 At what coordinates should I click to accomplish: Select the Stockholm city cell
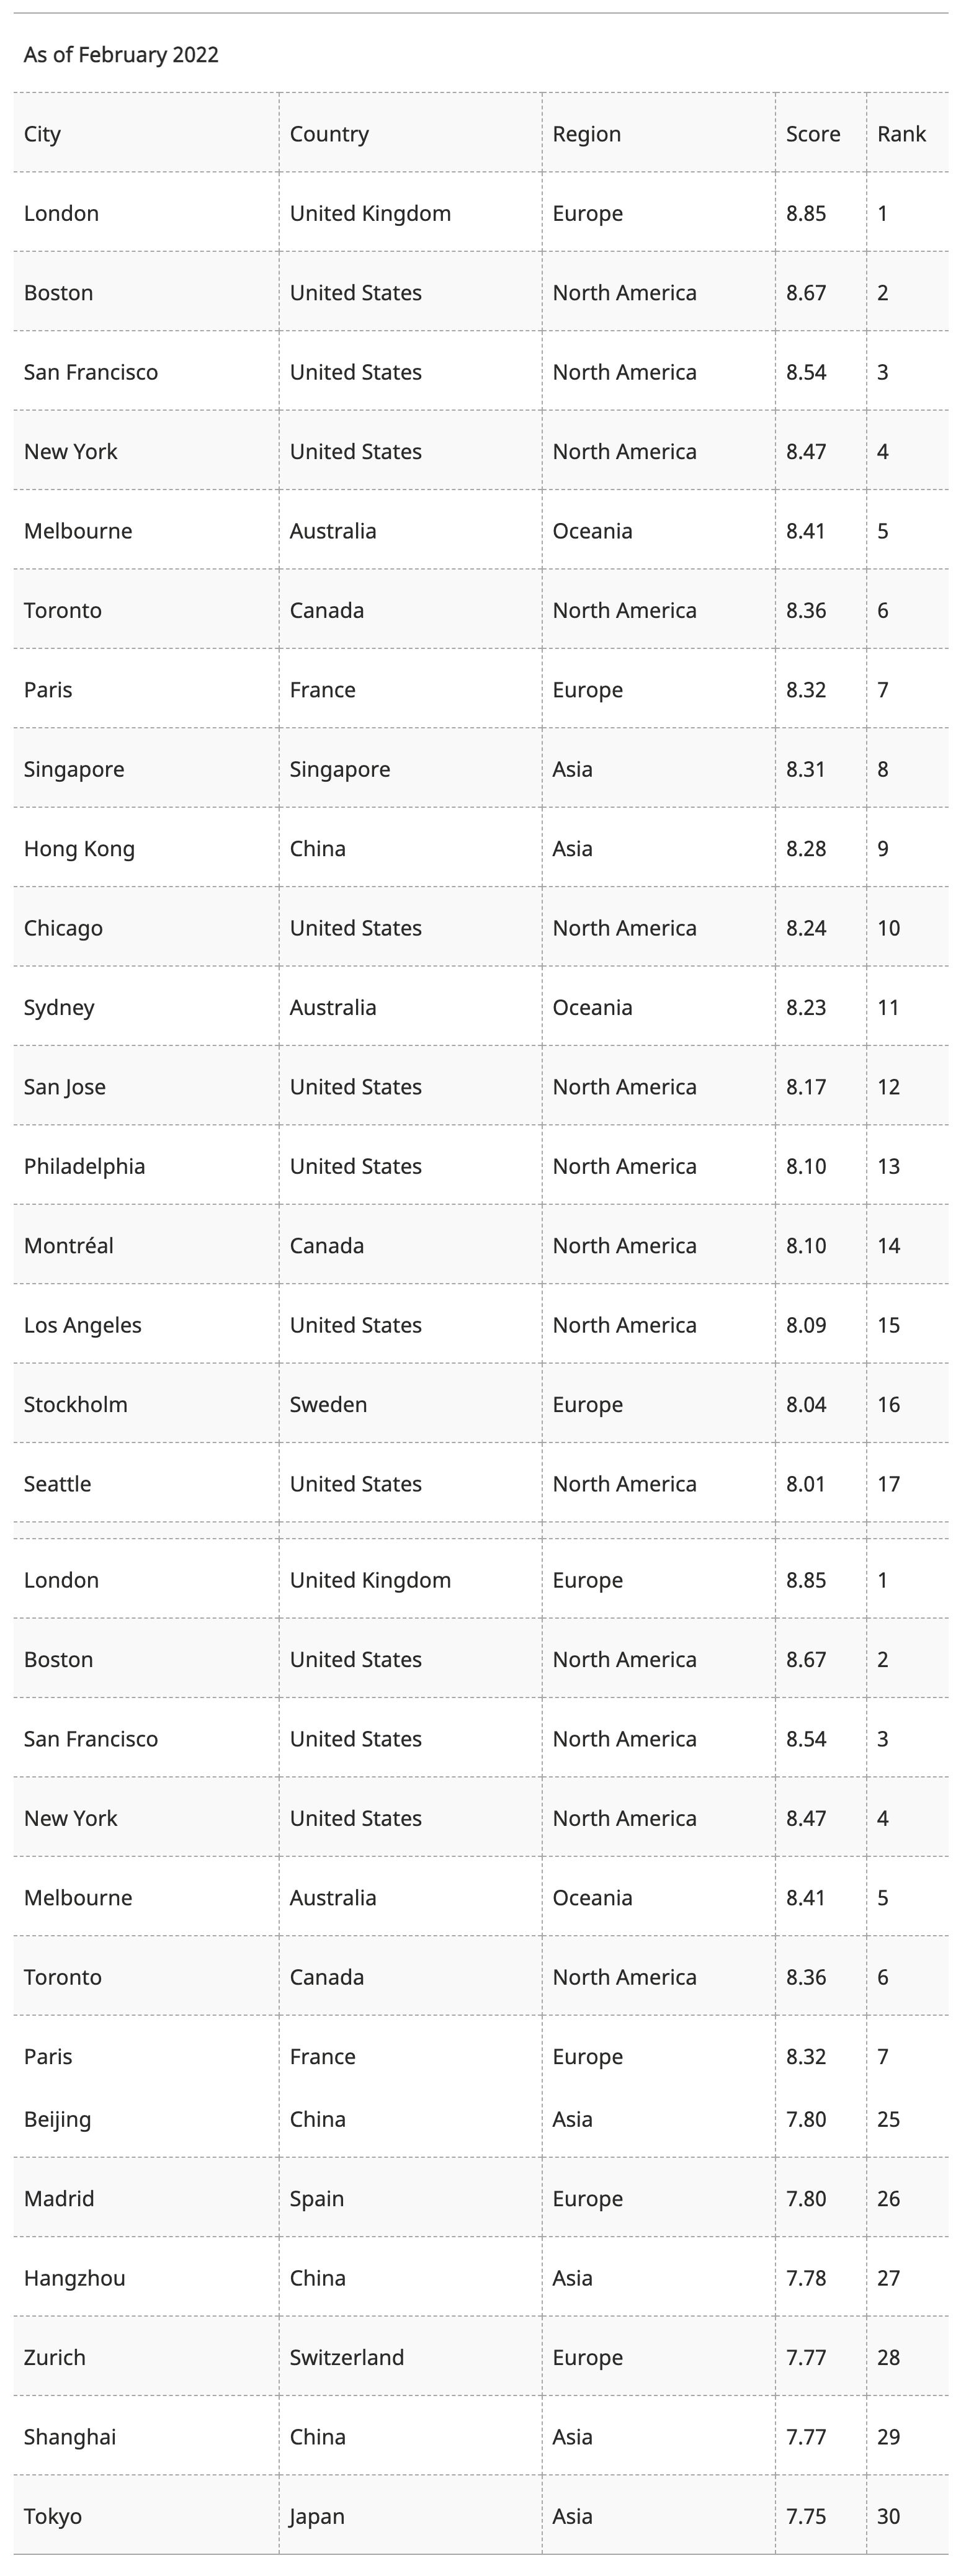(76, 1404)
